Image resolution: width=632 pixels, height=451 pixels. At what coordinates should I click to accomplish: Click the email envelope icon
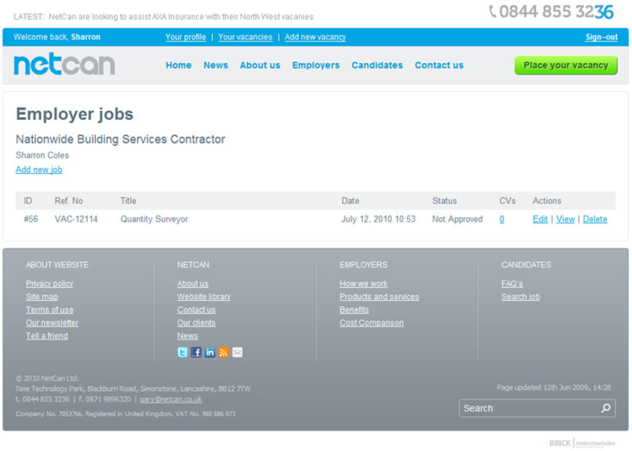pyautogui.click(x=237, y=352)
